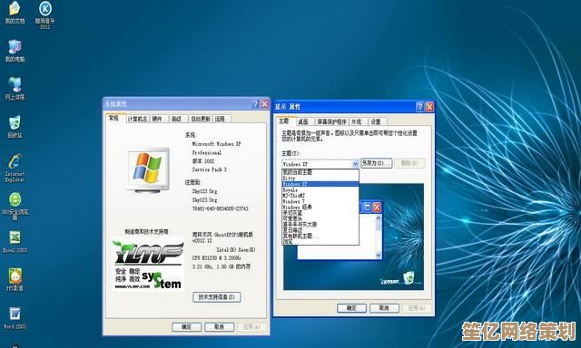Click the product ID 76481-640-8834005-23743
The image size is (581, 348).
click(x=220, y=208)
